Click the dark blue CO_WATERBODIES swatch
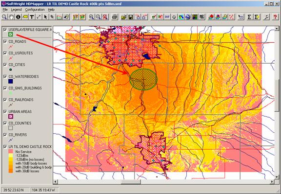This screenshot has width=281, height=194. coord(11,81)
